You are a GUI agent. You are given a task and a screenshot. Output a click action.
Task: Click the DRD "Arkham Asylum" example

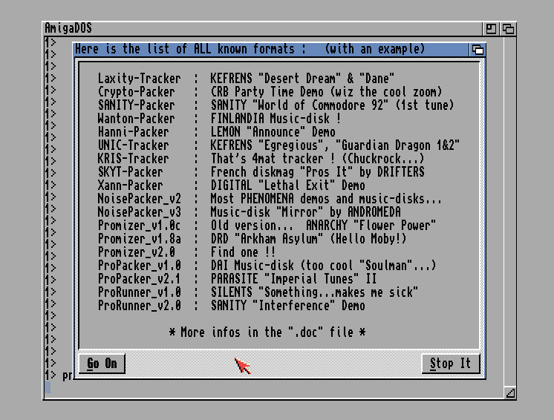(x=267, y=239)
